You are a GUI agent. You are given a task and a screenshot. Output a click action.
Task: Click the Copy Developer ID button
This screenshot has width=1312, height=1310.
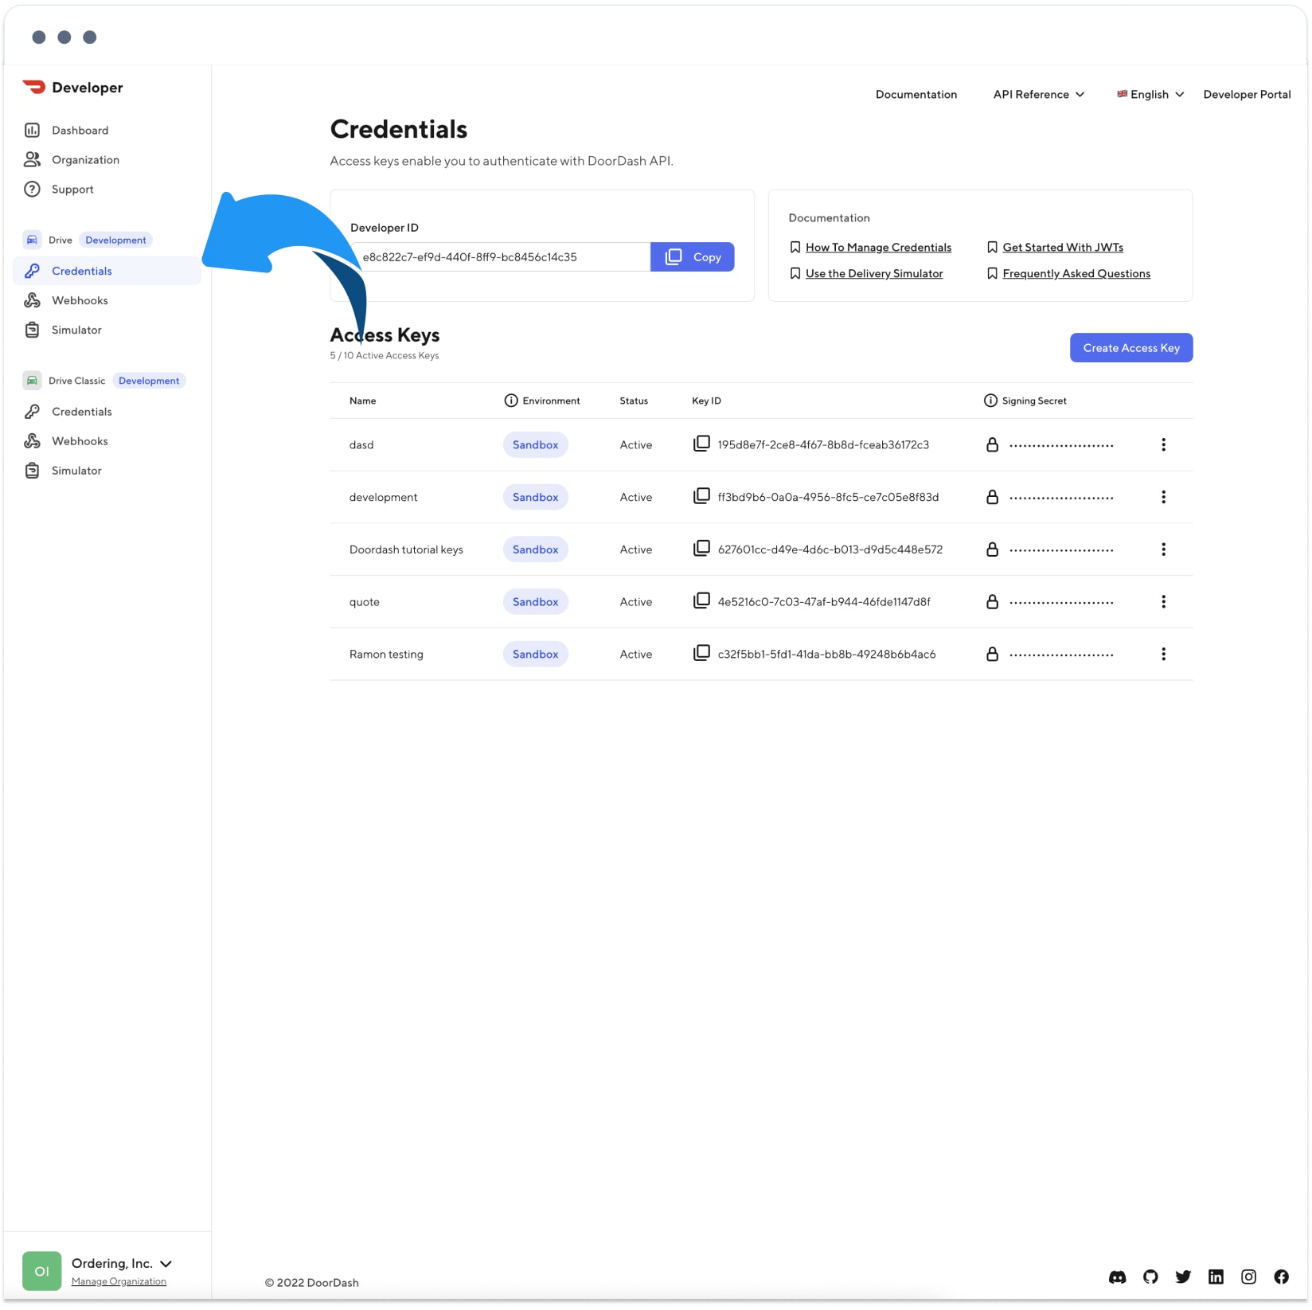pos(692,256)
